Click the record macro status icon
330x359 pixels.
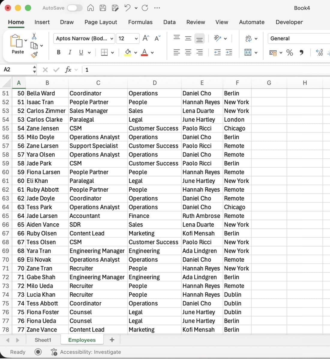click(x=38, y=352)
